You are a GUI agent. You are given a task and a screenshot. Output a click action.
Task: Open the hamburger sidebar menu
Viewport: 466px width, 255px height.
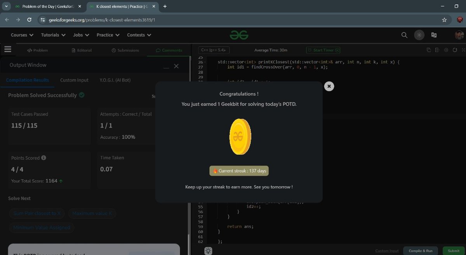[7, 49]
